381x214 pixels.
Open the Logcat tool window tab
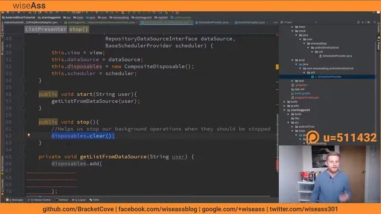79,200
